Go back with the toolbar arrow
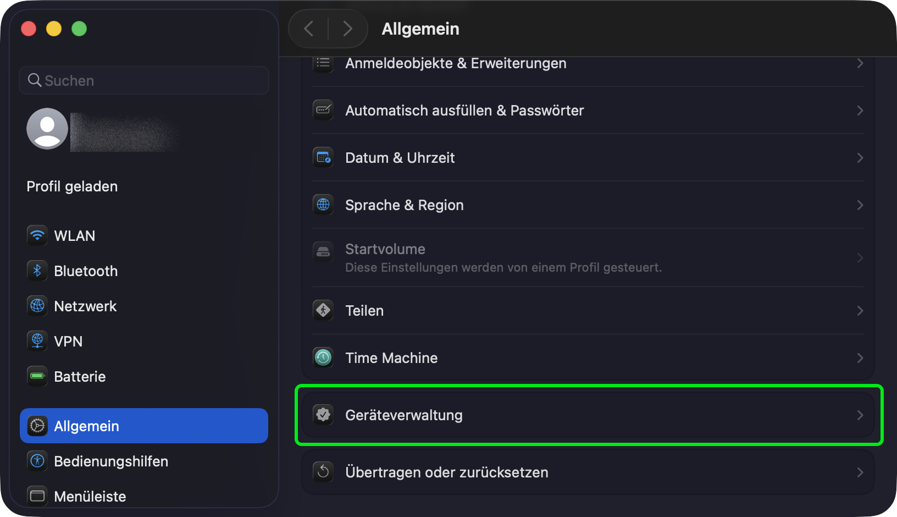Viewport: 897px width, 517px height. (309, 29)
